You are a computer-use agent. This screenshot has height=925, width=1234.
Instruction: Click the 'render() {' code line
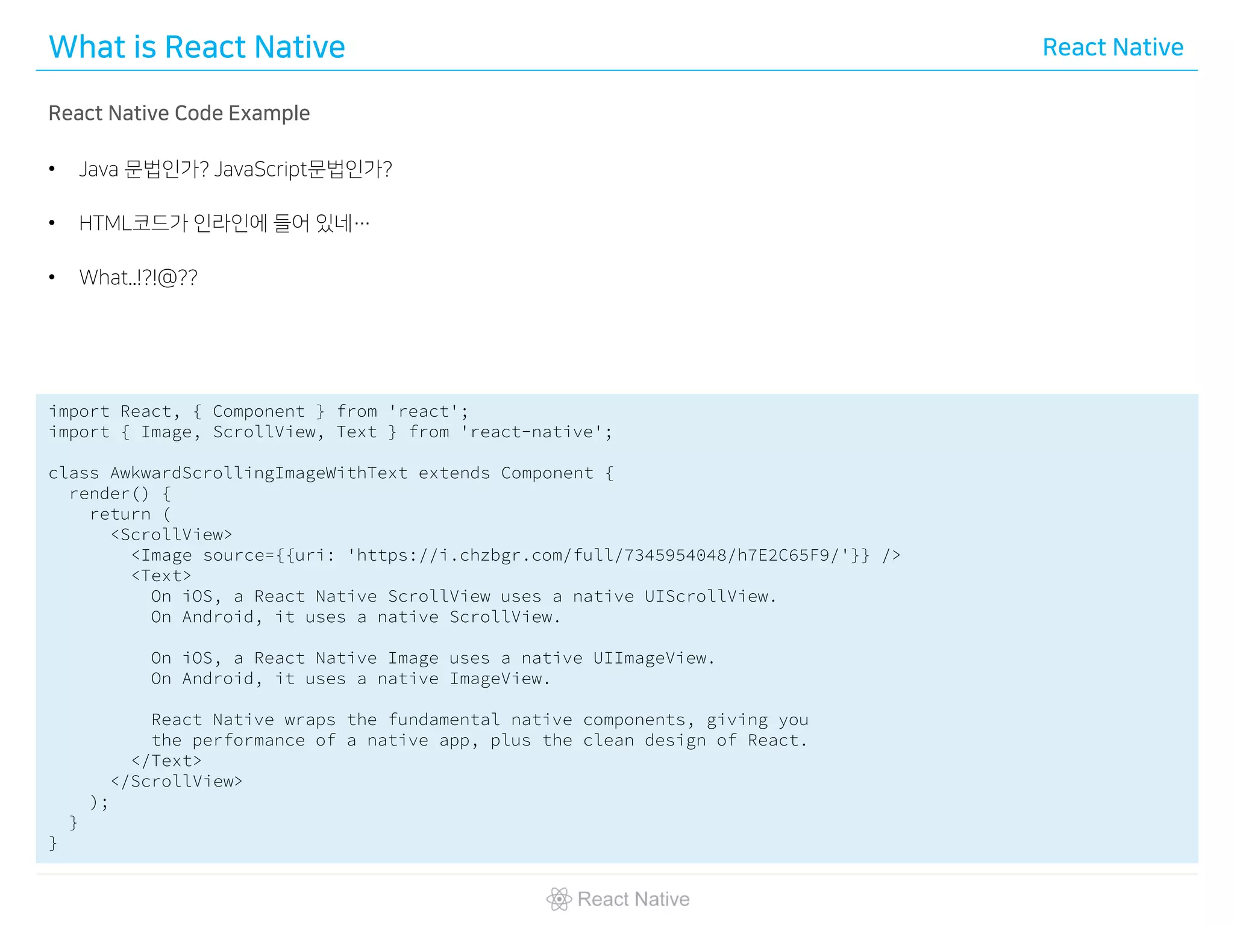point(121,494)
